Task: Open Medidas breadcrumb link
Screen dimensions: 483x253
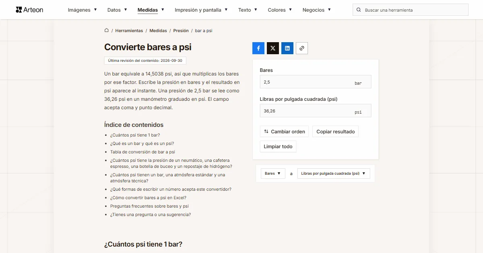Action: [x=158, y=31]
